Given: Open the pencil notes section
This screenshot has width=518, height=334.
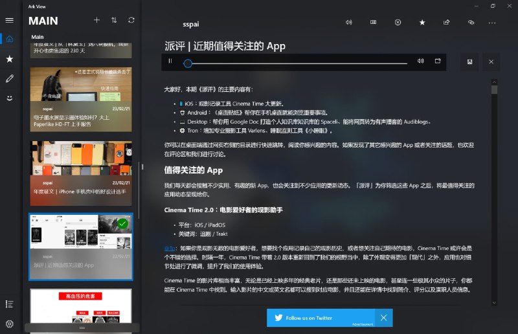Looking at the screenshot, I should pyautogui.click(x=9, y=78).
